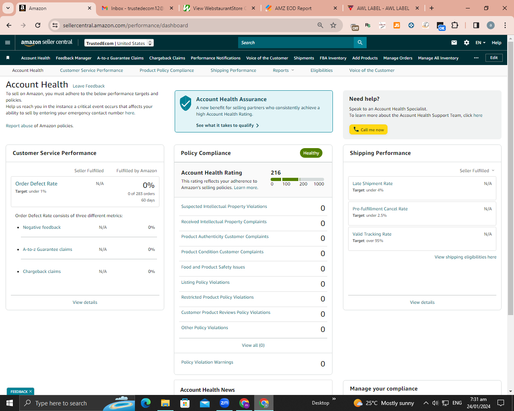The width and height of the screenshot is (514, 411).
Task: Click the Edit button in navigation bar
Action: [x=494, y=58]
